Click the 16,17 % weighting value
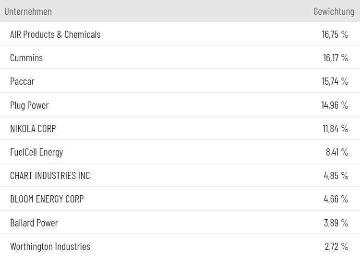360x258 pixels. pyautogui.click(x=335, y=58)
